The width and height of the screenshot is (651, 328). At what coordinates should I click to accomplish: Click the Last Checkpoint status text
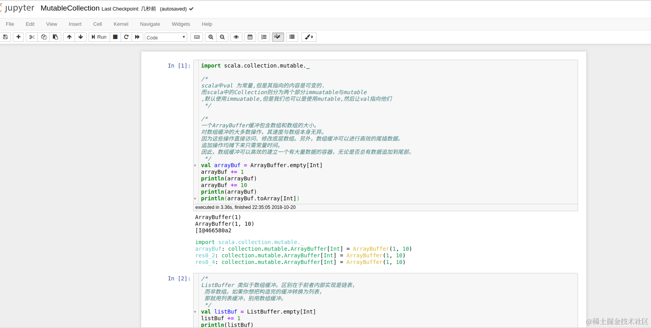129,9
